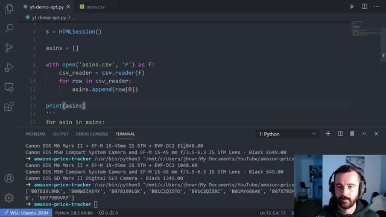
Task: Open the OUTPUT panel tab
Action: coord(60,134)
